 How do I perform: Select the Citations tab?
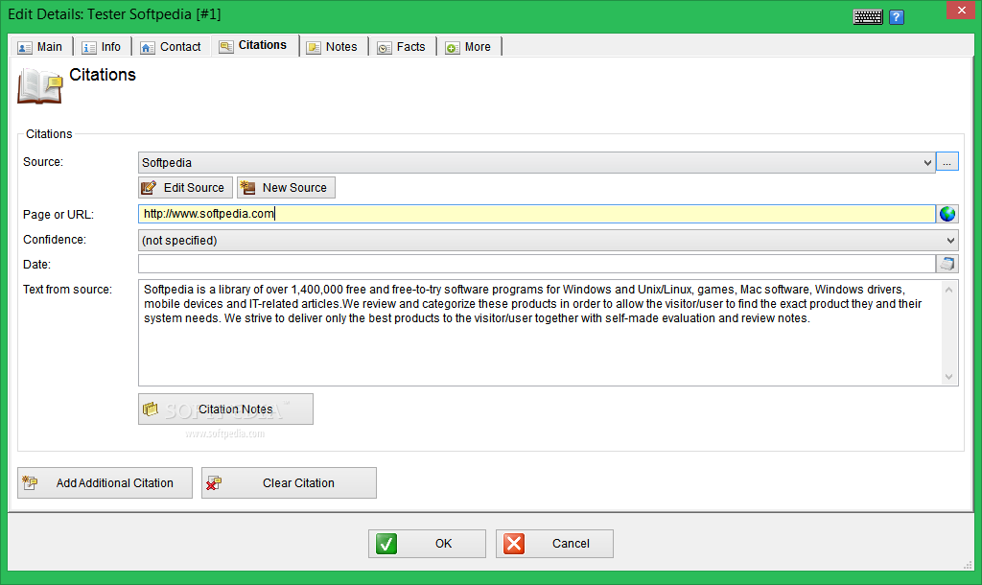(x=254, y=45)
